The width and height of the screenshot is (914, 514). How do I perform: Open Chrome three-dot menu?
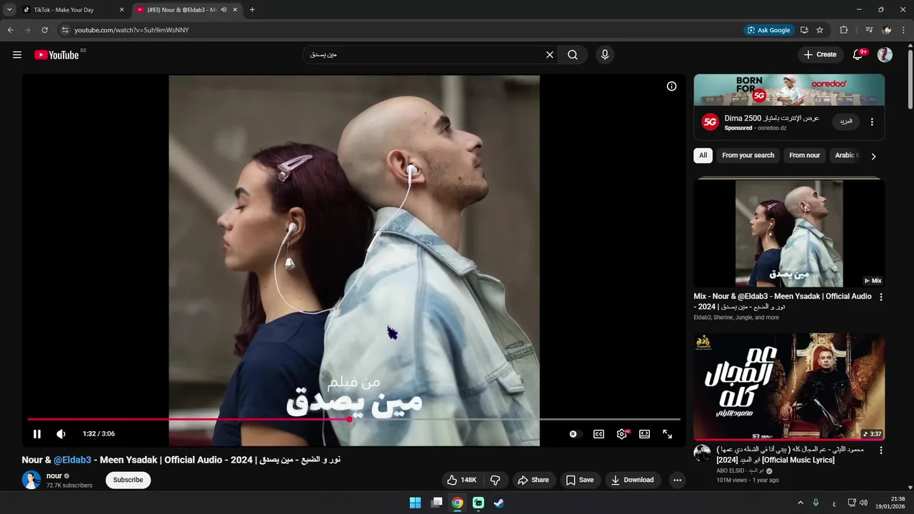(904, 30)
